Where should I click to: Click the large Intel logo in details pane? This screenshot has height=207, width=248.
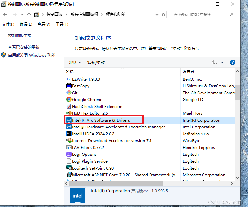[x=78, y=196]
